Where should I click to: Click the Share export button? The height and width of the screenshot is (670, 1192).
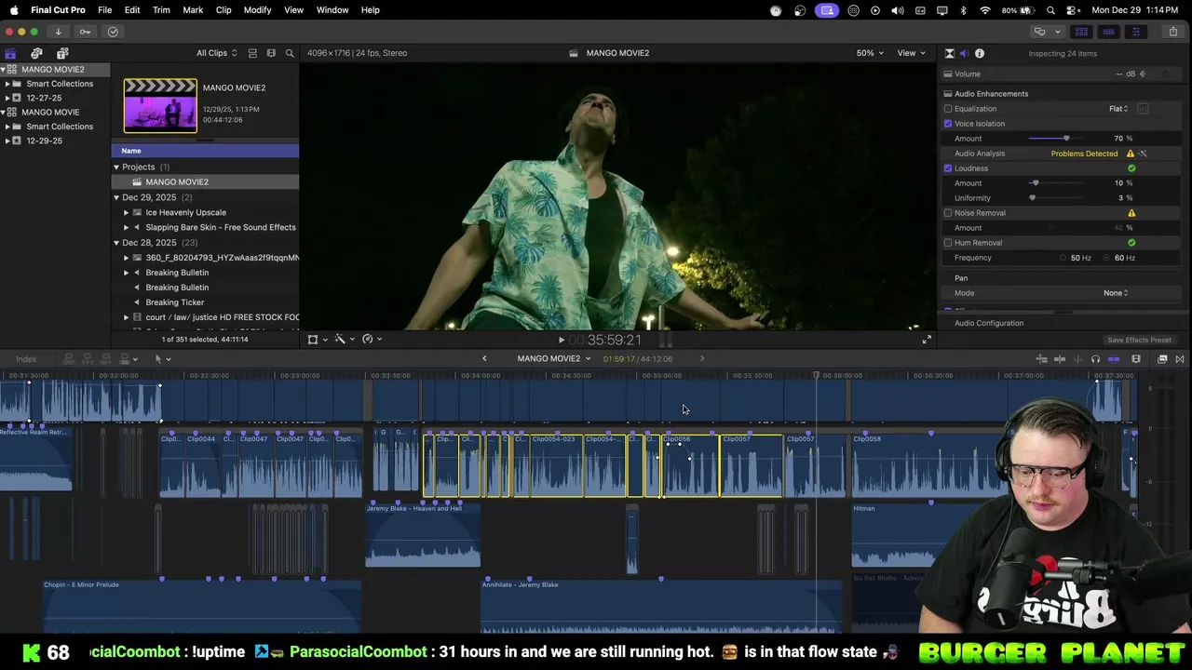pyautogui.click(x=1172, y=32)
